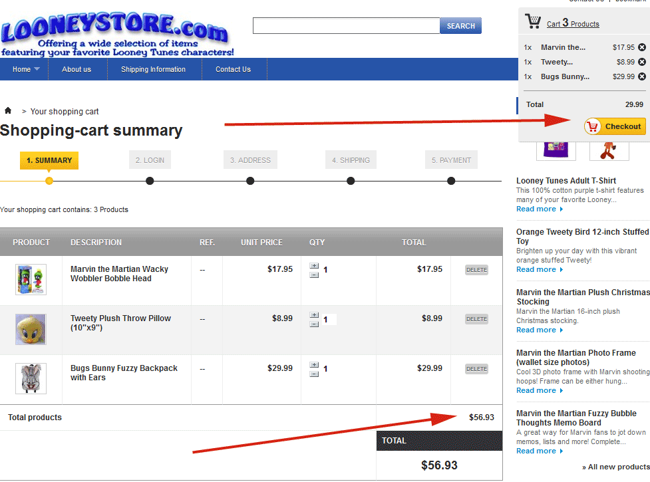Click the Checkout button
The width and height of the screenshot is (650, 482).
[x=615, y=126]
